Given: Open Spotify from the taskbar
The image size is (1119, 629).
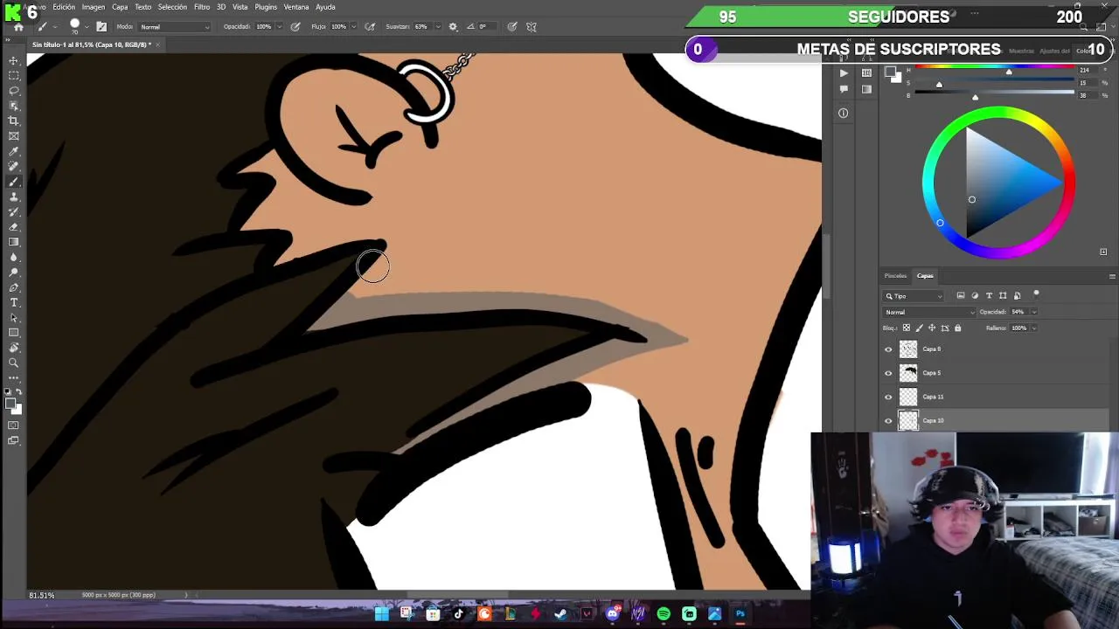Looking at the screenshot, I should click(664, 614).
